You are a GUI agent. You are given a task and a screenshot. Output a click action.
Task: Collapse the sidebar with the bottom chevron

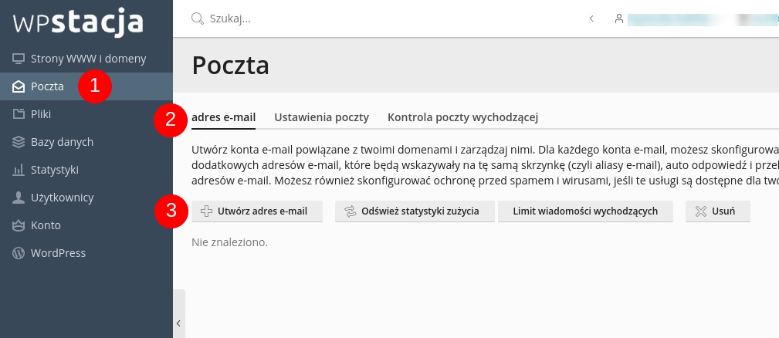(179, 323)
